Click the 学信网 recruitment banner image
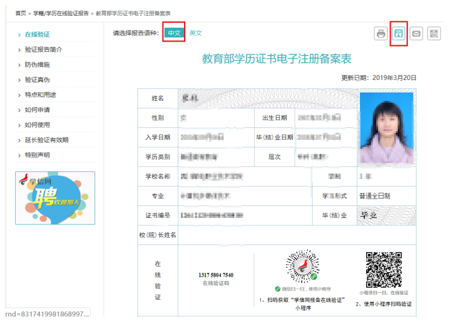This screenshot has height=327, width=450. click(x=55, y=198)
